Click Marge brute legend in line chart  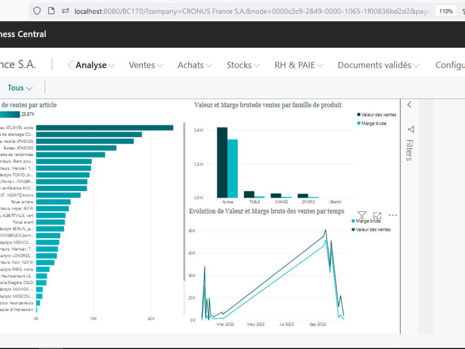tap(366, 221)
